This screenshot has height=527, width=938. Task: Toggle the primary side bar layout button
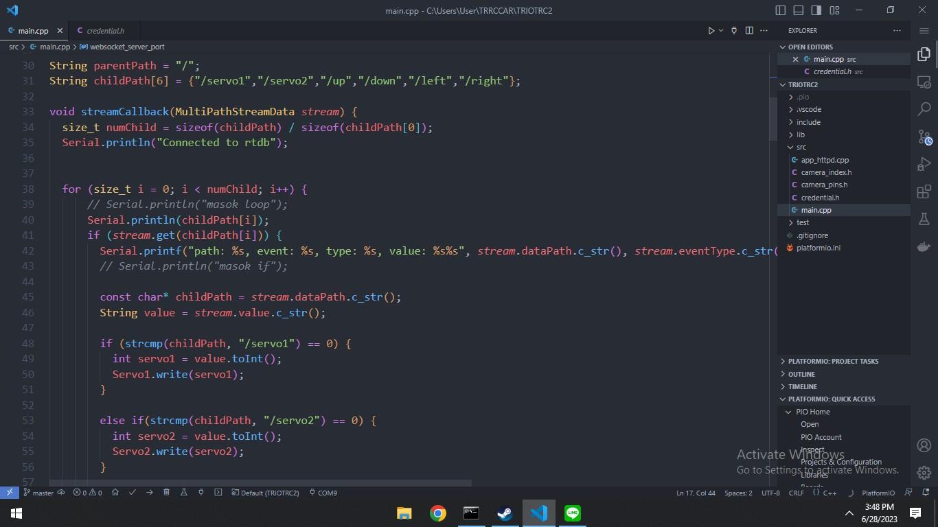tap(781, 10)
